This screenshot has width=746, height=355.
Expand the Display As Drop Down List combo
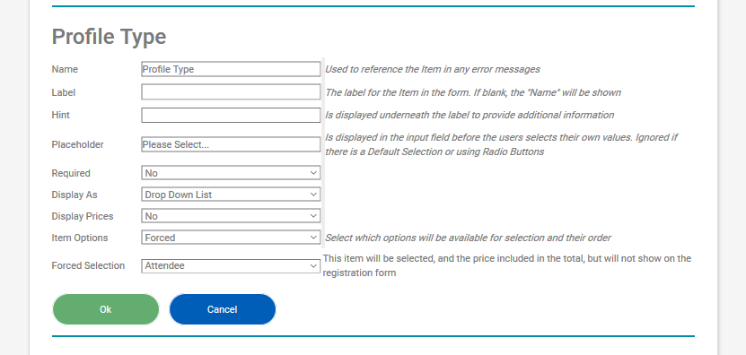tap(231, 195)
